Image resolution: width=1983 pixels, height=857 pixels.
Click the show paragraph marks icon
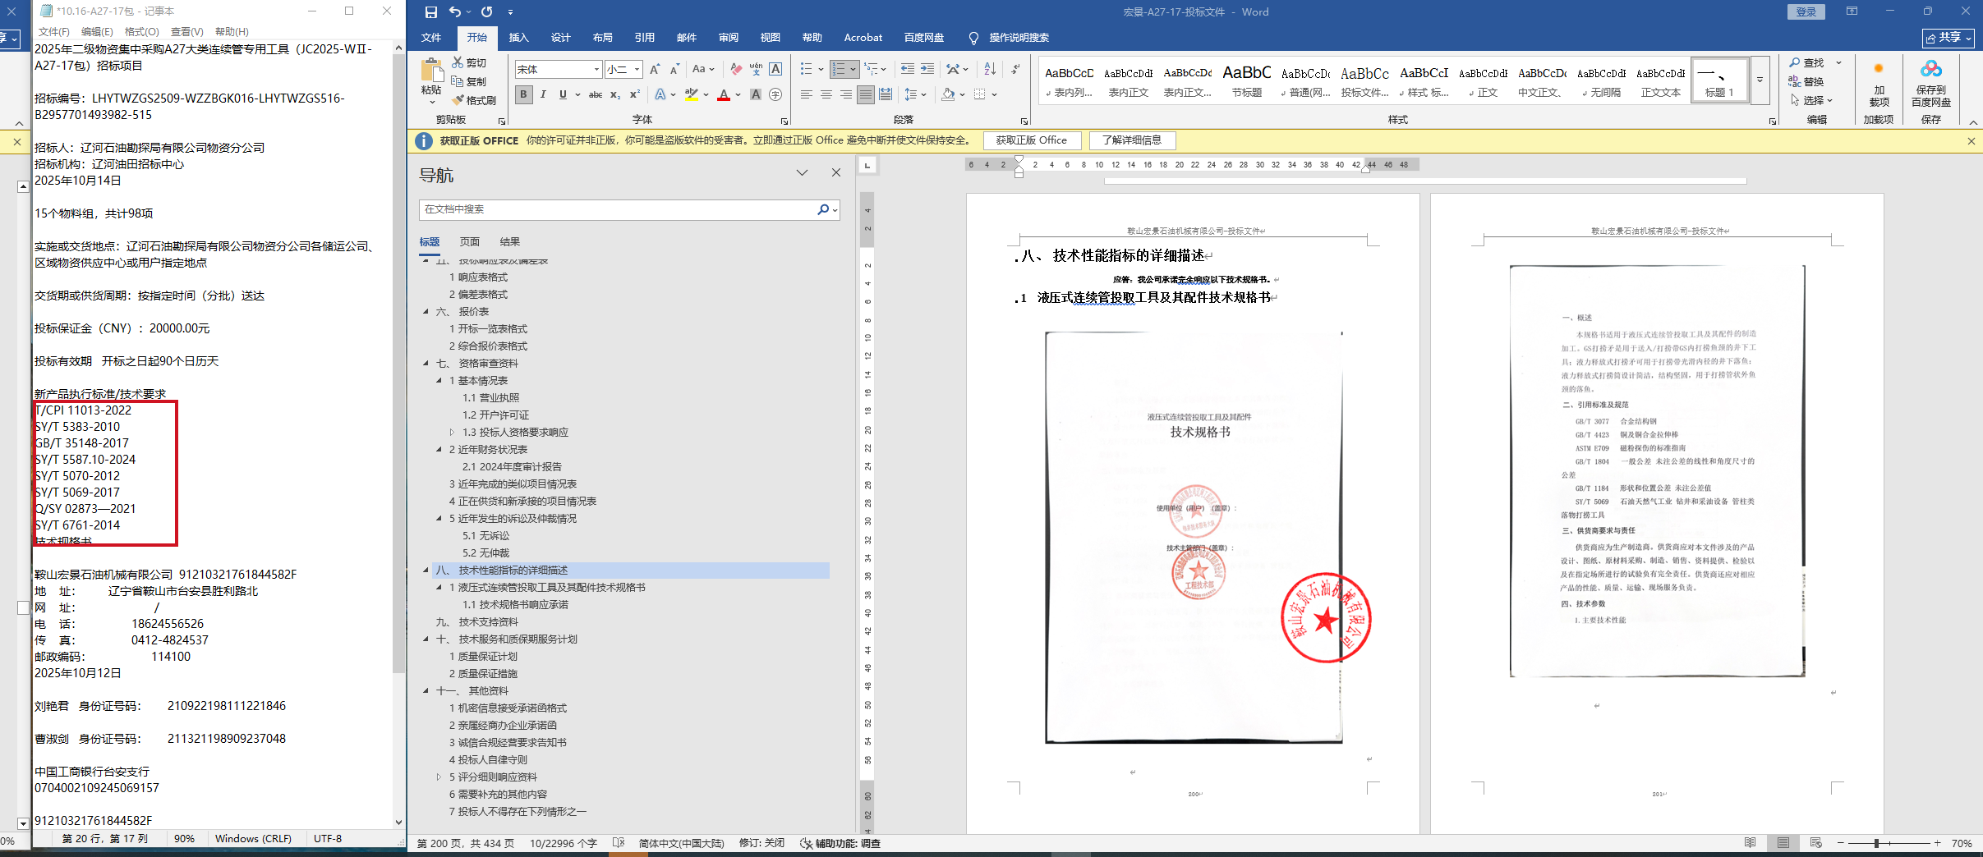(1016, 70)
